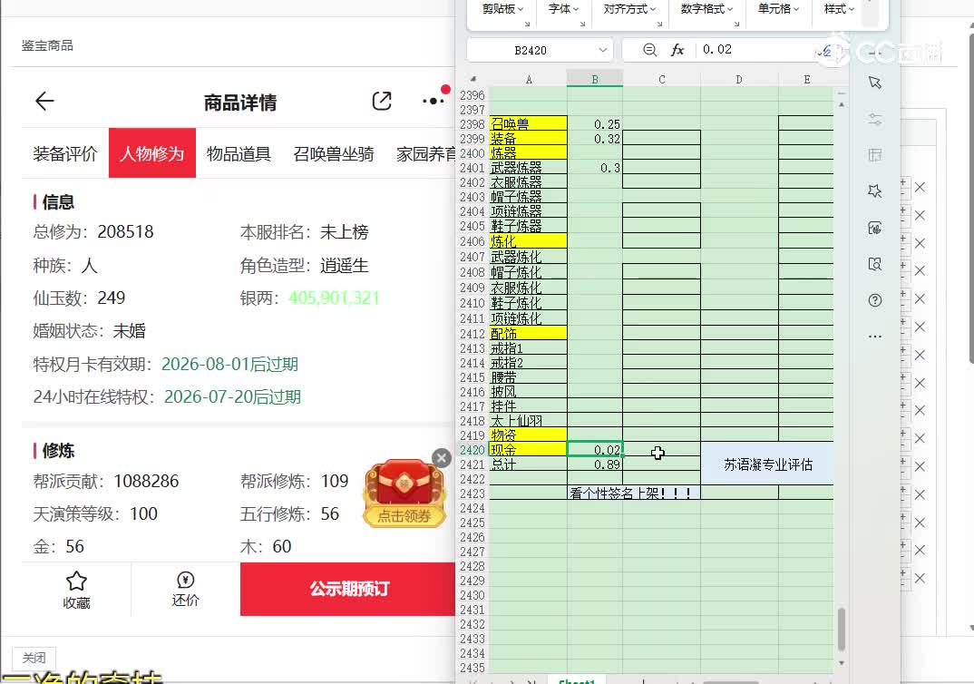Switch to the 召唤兽坐骑 tab
974x684 pixels.
tap(334, 153)
